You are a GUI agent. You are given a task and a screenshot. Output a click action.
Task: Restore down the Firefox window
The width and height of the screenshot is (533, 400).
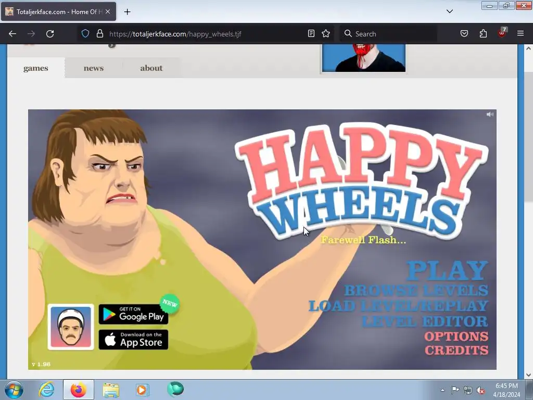[x=506, y=5]
